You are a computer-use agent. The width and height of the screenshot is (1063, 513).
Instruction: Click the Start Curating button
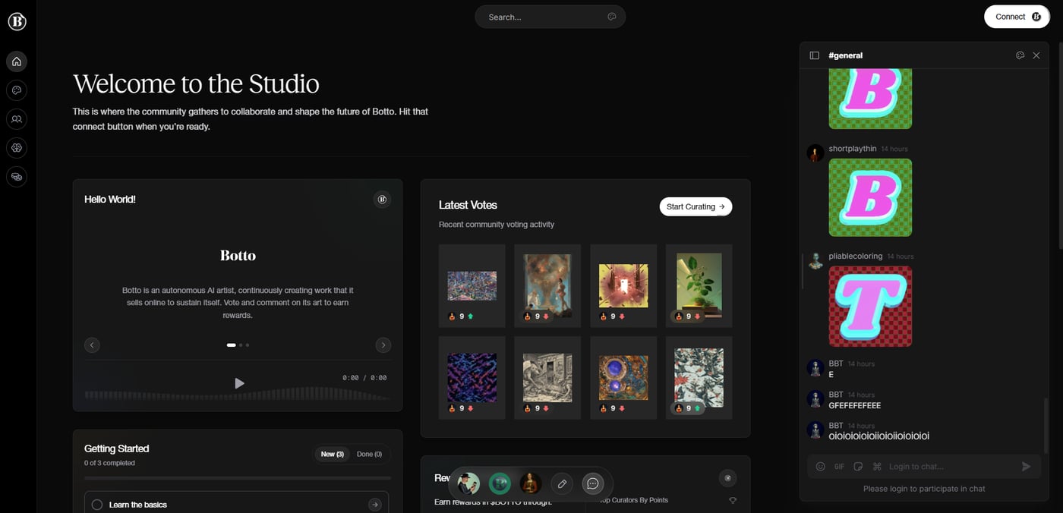point(696,206)
